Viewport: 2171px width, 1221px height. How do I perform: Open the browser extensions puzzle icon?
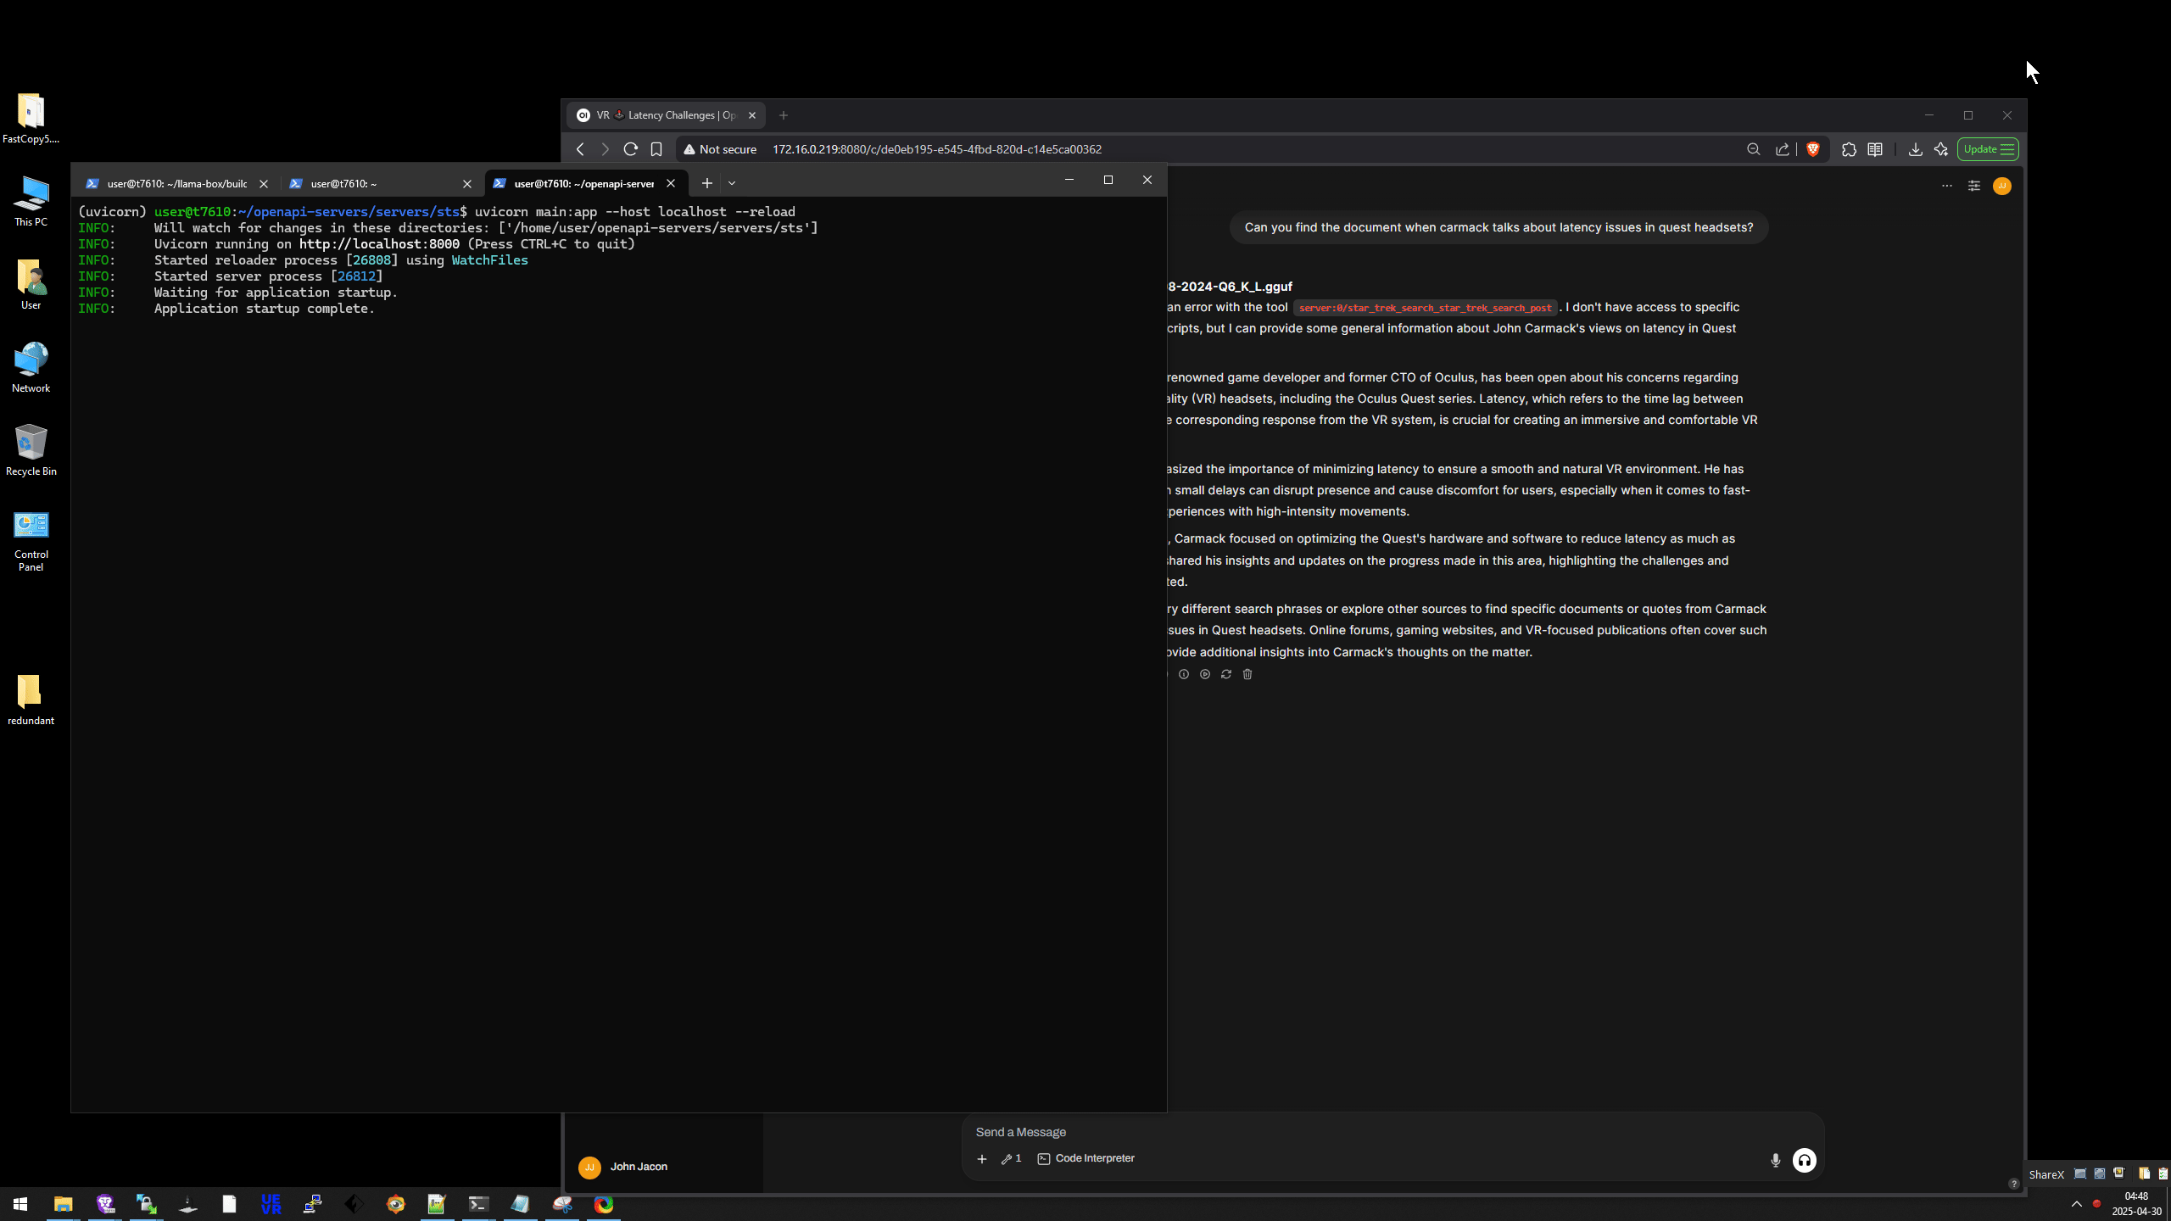click(1849, 149)
